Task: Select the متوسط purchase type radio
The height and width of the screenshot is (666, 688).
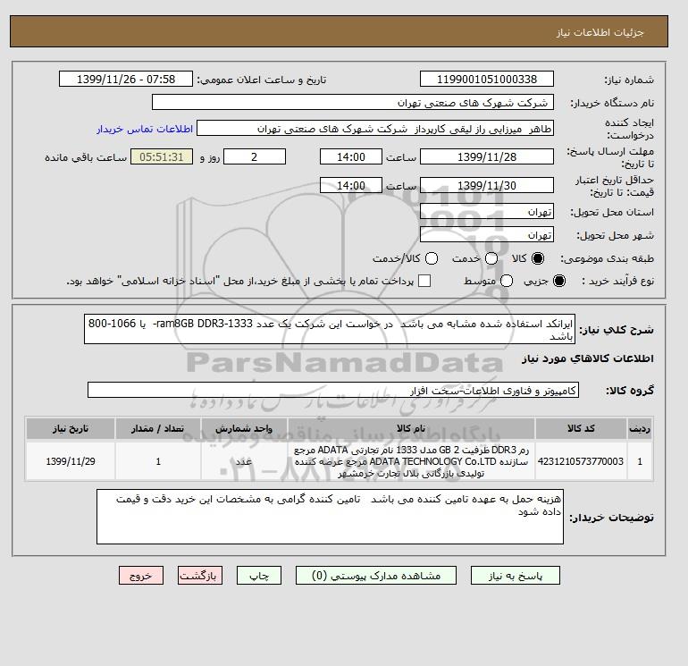Action: (507, 281)
